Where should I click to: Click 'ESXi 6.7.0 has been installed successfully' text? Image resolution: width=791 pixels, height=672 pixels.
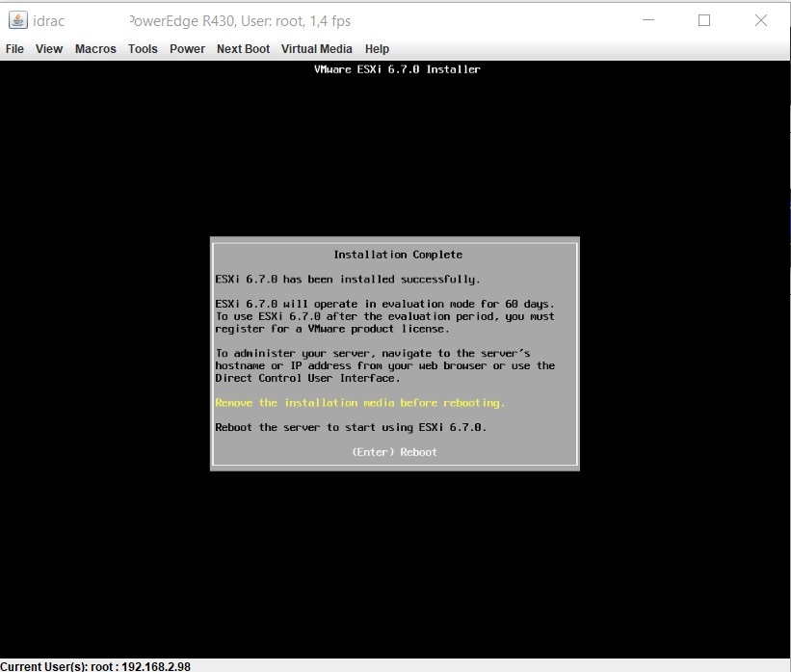[x=348, y=280]
